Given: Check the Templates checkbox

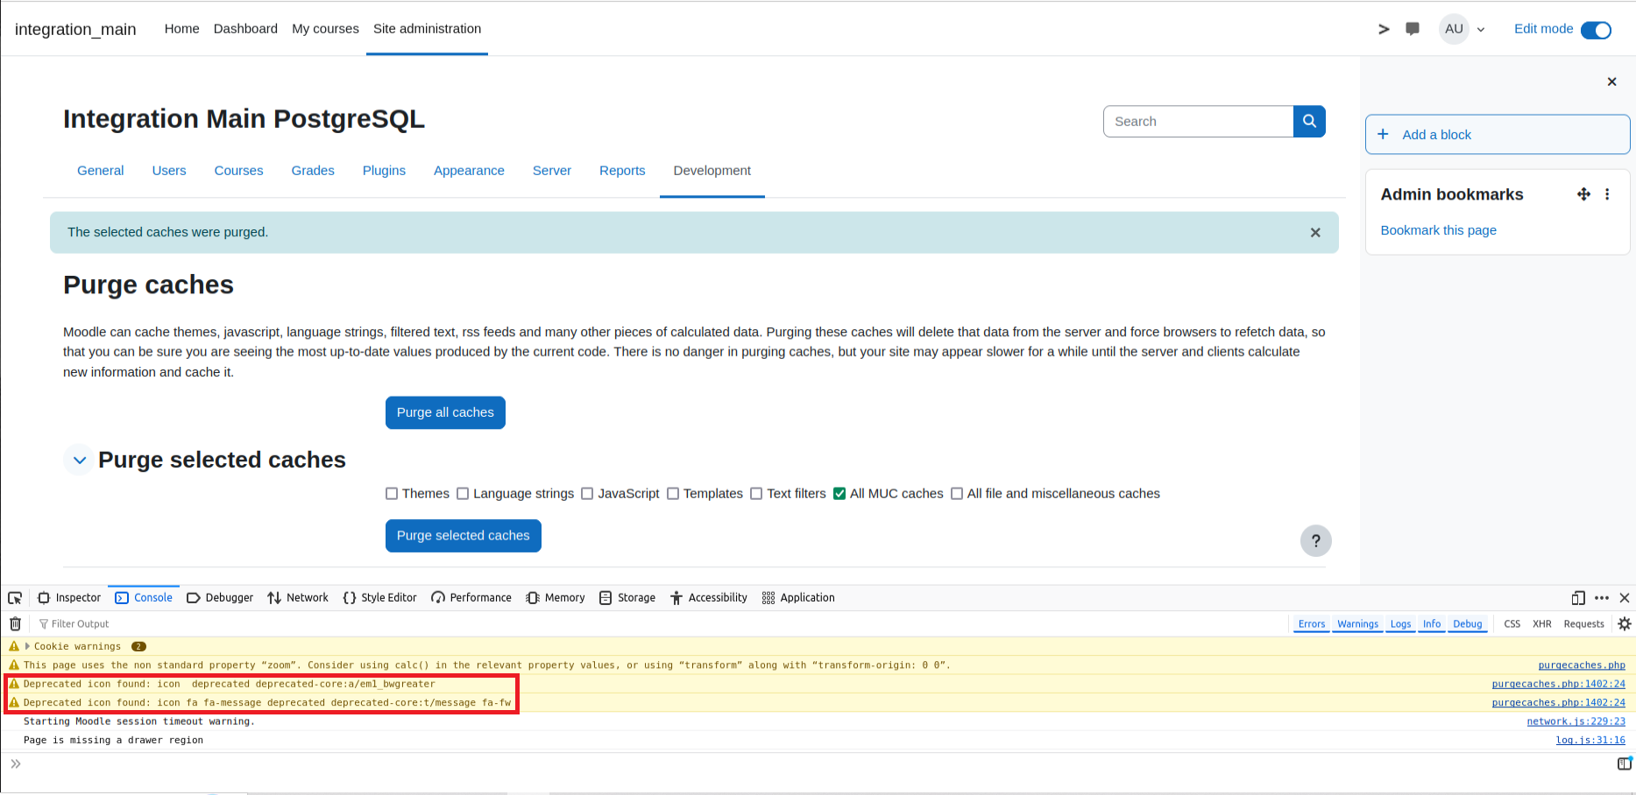Looking at the screenshot, I should pyautogui.click(x=673, y=494).
